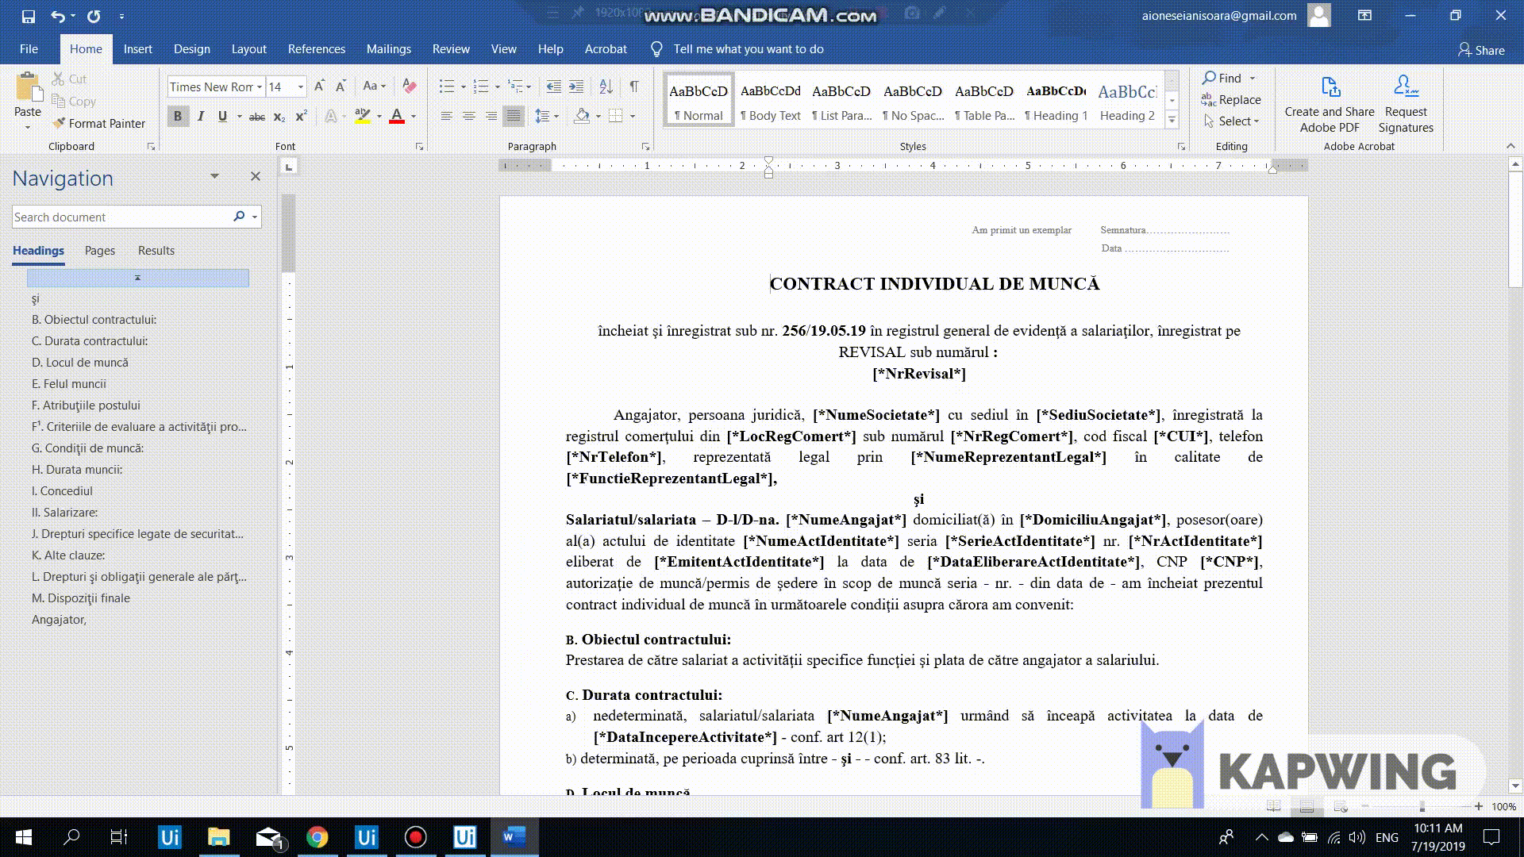The height and width of the screenshot is (857, 1524).
Task: Increase indent of the paragraph
Action: coord(576,86)
